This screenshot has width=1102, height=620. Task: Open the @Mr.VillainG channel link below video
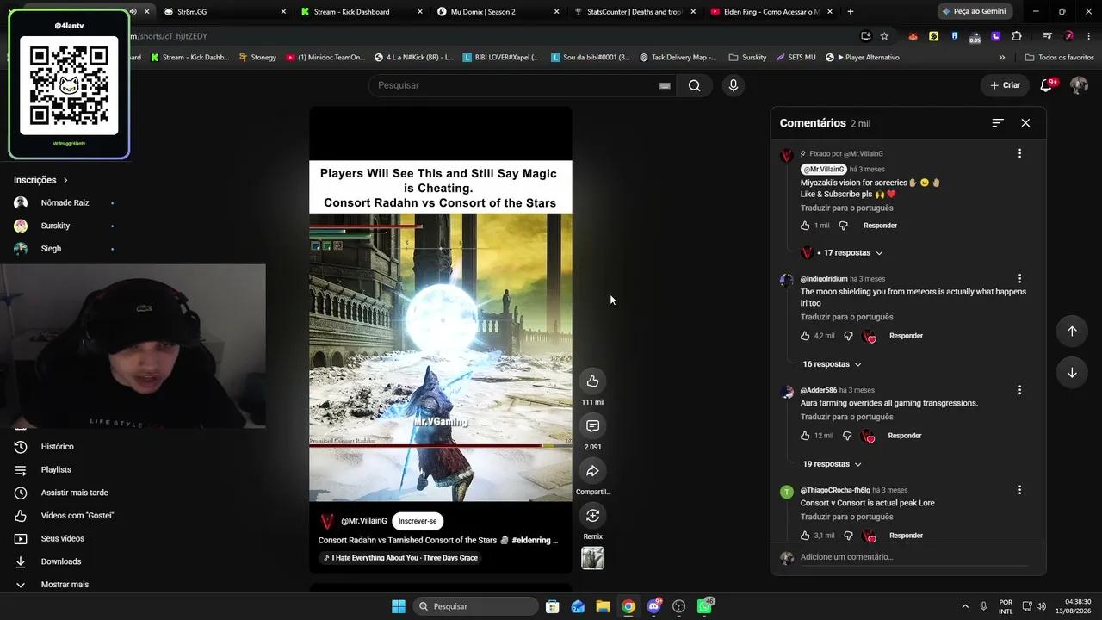click(364, 521)
